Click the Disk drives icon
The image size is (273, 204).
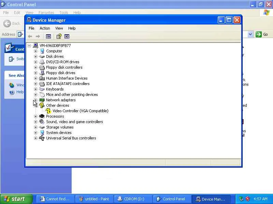42,56
